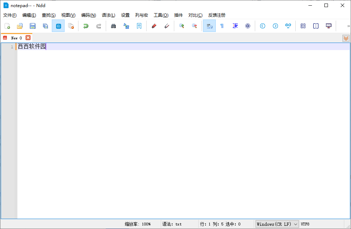Open the tab list dropdown arrow

tap(346, 38)
